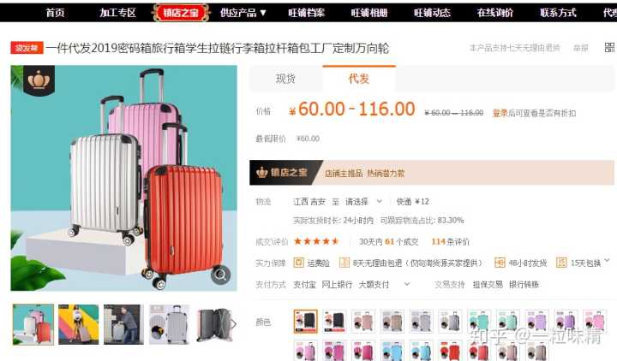
Task: Open the 供应产品 dropdown menu
Action: click(243, 13)
